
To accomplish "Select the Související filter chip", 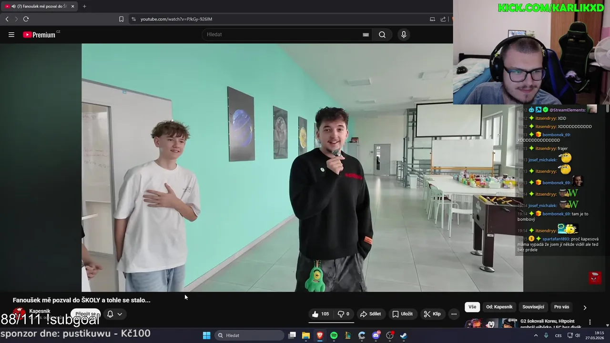I will tap(533, 307).
